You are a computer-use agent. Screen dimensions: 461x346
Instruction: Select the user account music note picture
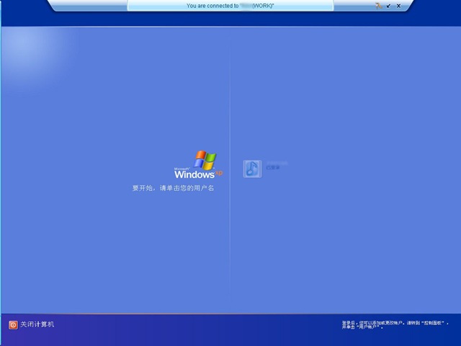coord(252,169)
